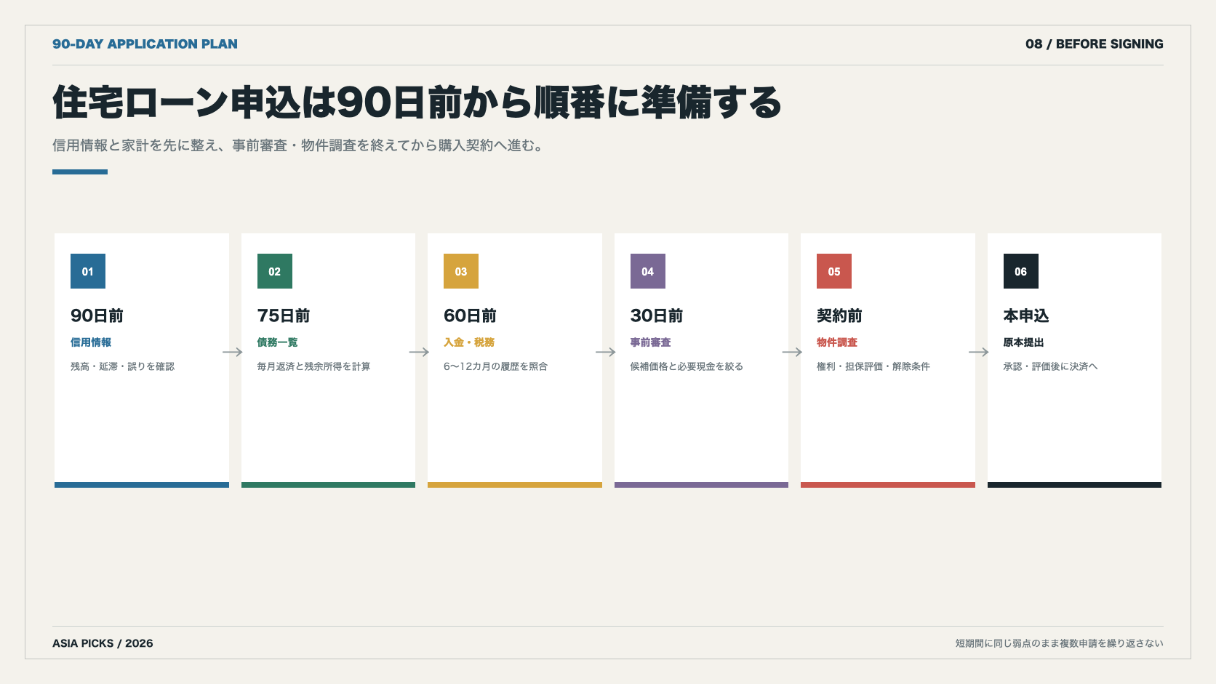
Task: Click the ASIA PICKS / 2026 footer text
Action: (x=103, y=643)
